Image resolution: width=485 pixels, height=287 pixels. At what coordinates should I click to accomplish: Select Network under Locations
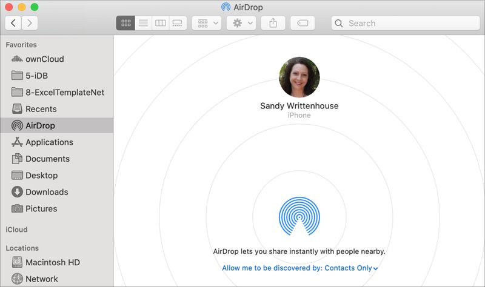pos(57,279)
